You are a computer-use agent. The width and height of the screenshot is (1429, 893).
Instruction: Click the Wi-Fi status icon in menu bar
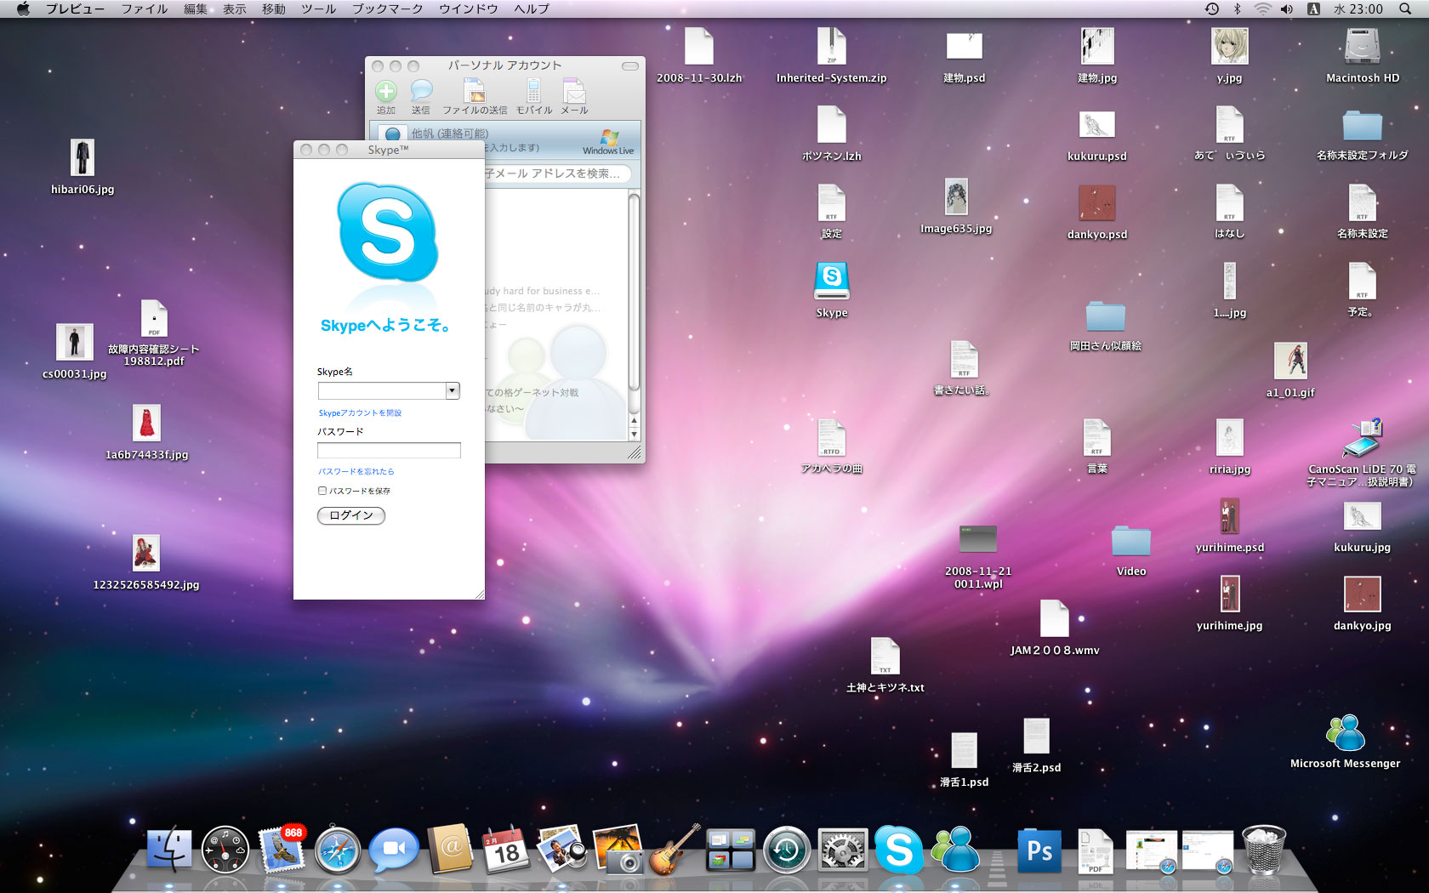(1262, 9)
